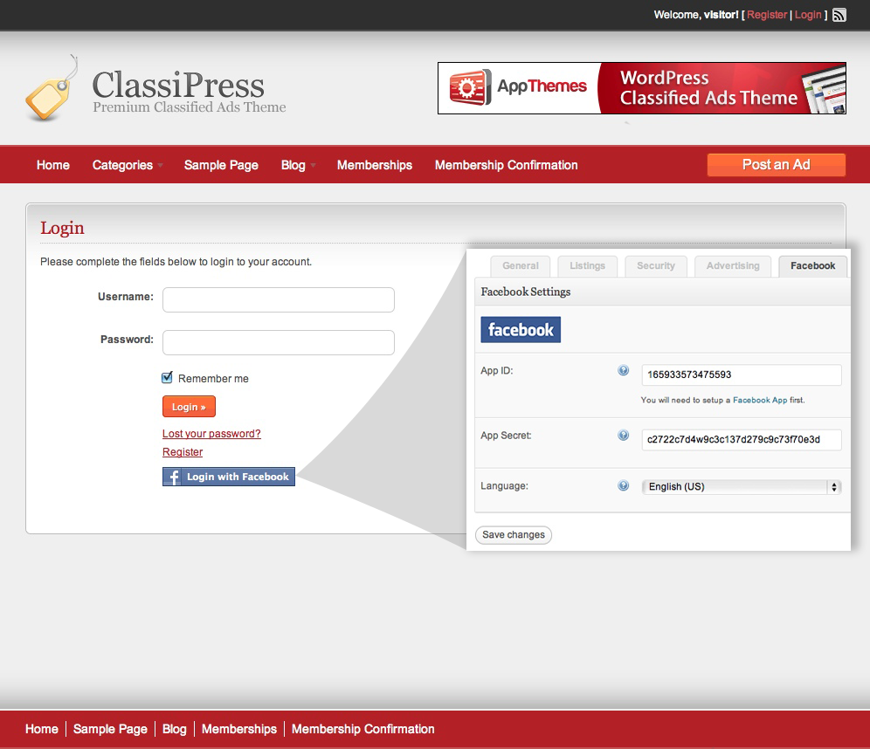The image size is (870, 749).
Task: Open Memberships in the top navigation
Action: pos(375,165)
